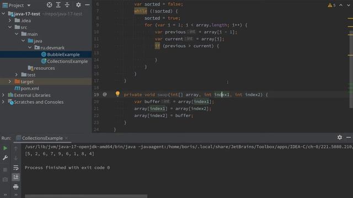Stop the running process button
The height and width of the screenshot is (198, 353).
tap(5, 169)
